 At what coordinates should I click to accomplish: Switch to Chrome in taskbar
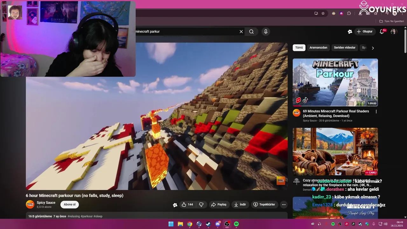[190, 224]
